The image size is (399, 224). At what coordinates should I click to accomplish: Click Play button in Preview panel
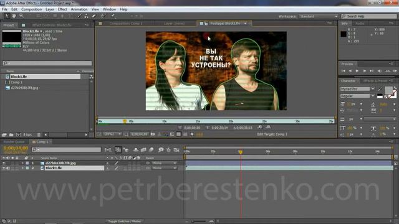(x=357, y=71)
